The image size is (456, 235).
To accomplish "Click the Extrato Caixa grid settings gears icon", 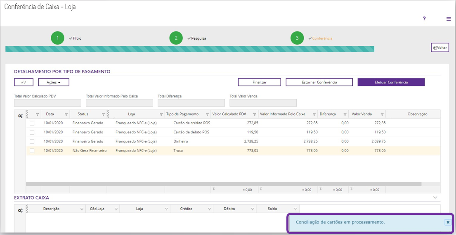I will 20,211.
